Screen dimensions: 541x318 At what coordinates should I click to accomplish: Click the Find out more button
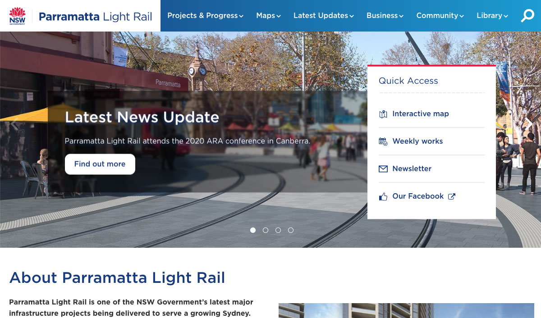point(100,164)
